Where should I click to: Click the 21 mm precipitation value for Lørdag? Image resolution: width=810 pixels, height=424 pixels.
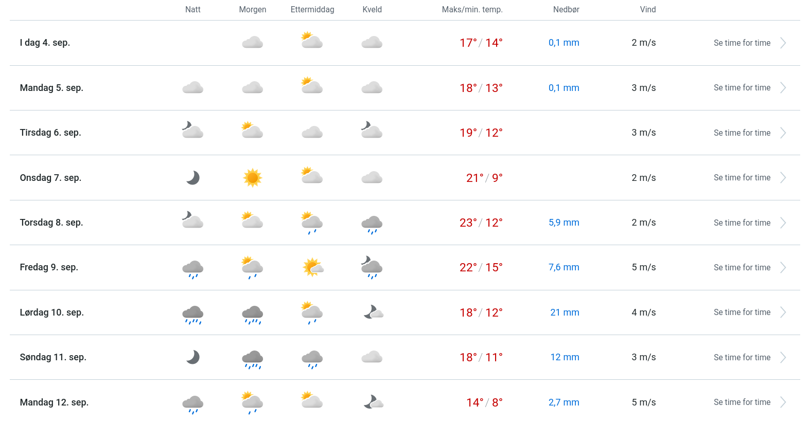(565, 312)
